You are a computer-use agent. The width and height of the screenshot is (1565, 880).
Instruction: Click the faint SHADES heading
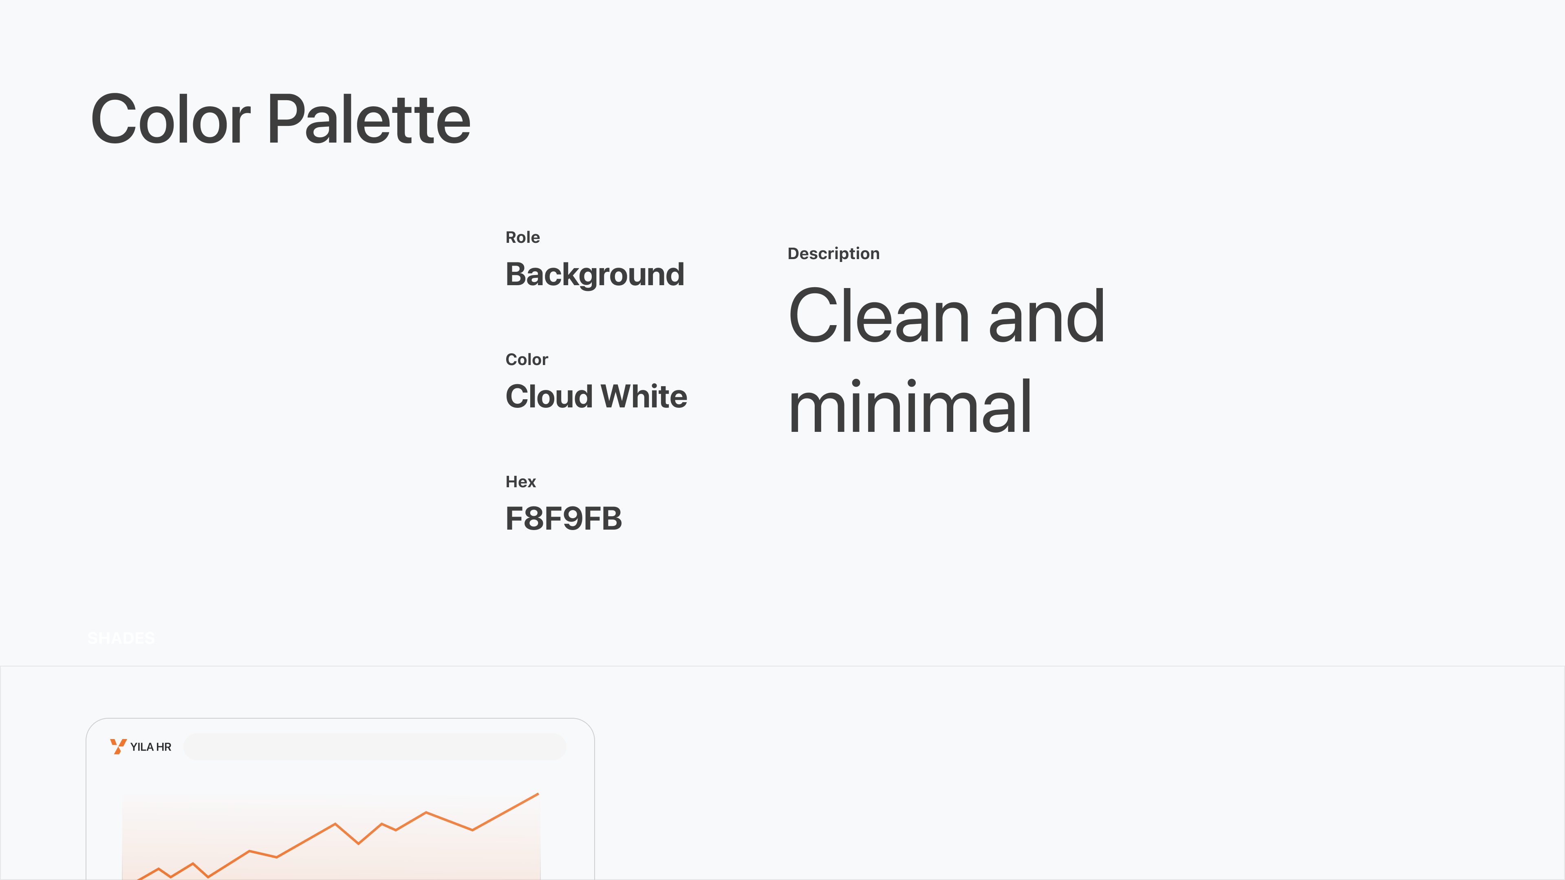(121, 638)
